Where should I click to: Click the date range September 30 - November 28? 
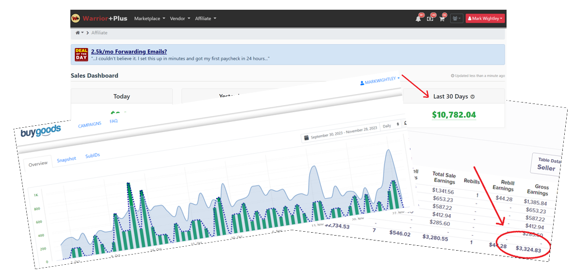(x=344, y=133)
